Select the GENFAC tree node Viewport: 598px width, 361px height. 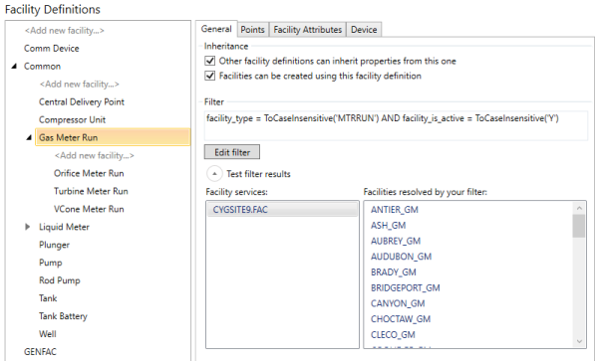coord(40,352)
